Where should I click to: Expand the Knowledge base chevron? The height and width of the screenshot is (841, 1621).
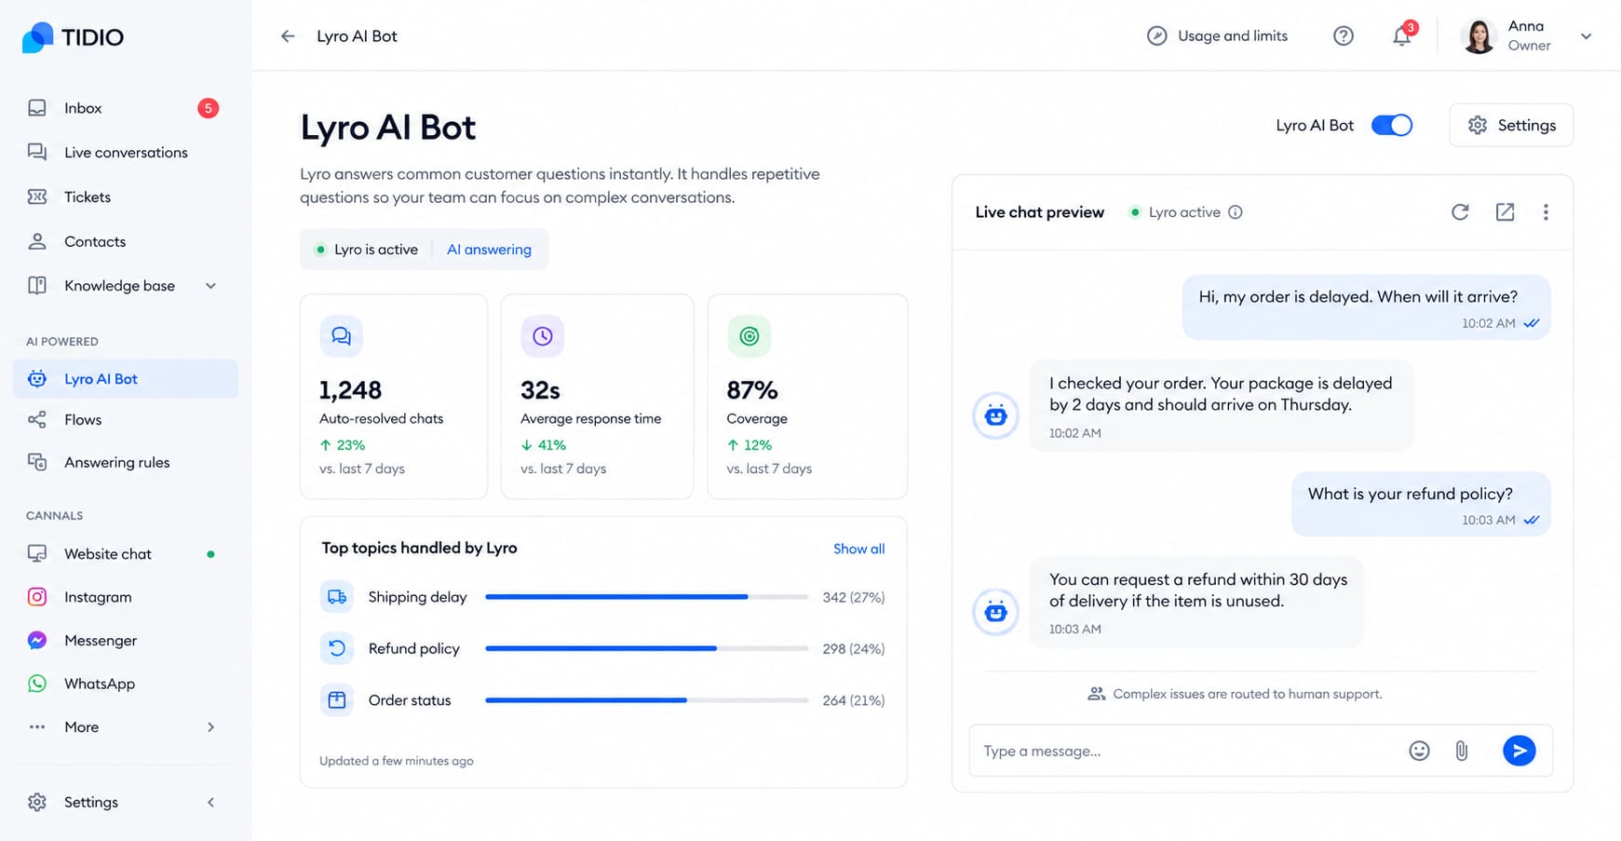(x=210, y=286)
